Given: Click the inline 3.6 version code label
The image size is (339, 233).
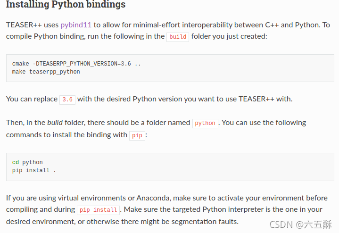Looking at the screenshot, I should tap(67, 100).
